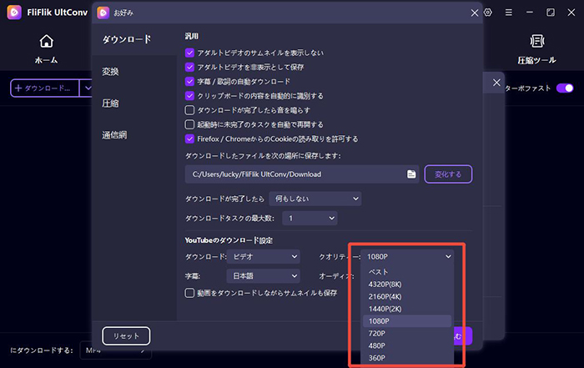The width and height of the screenshot is (584, 368).
Task: Toggle Firefox / Chrome cookie reading checkbox
Action: [189, 139]
